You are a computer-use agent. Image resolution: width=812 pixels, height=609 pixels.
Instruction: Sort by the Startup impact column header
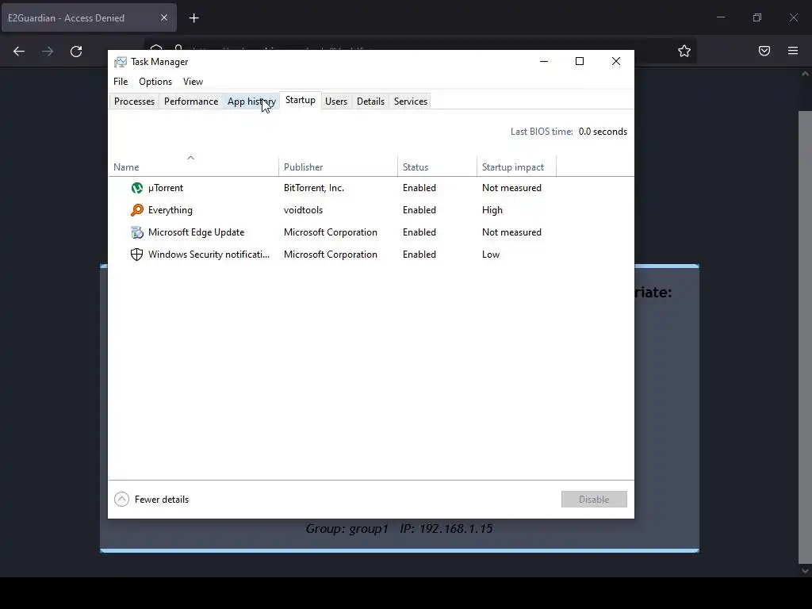pos(516,166)
